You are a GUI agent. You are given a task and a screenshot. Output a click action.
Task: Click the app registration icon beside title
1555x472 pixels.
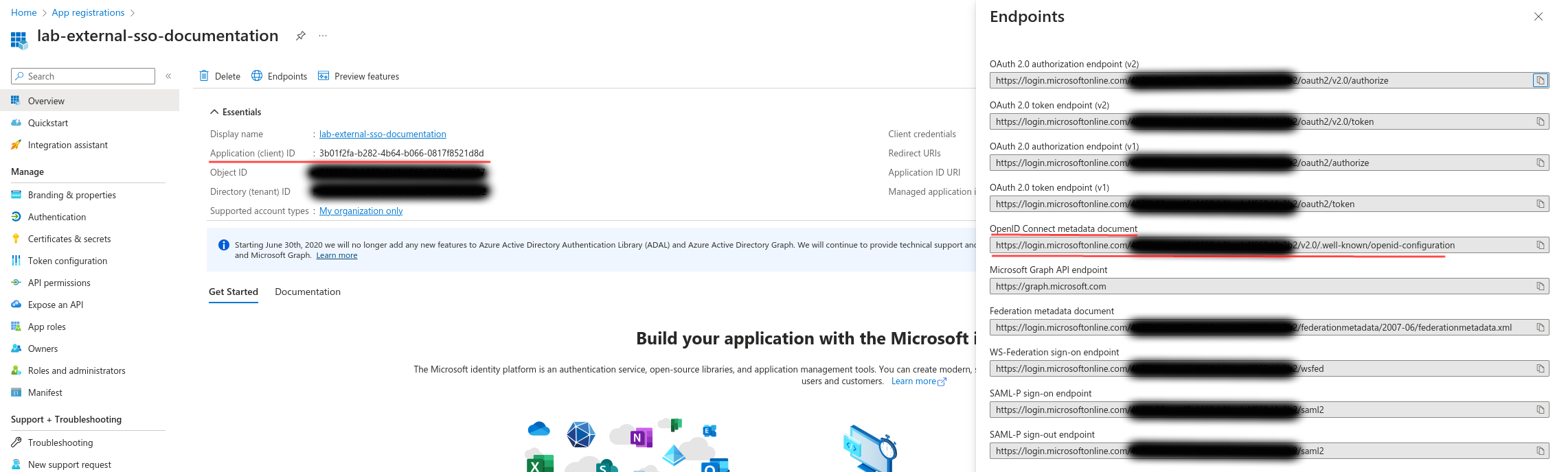[x=19, y=40]
